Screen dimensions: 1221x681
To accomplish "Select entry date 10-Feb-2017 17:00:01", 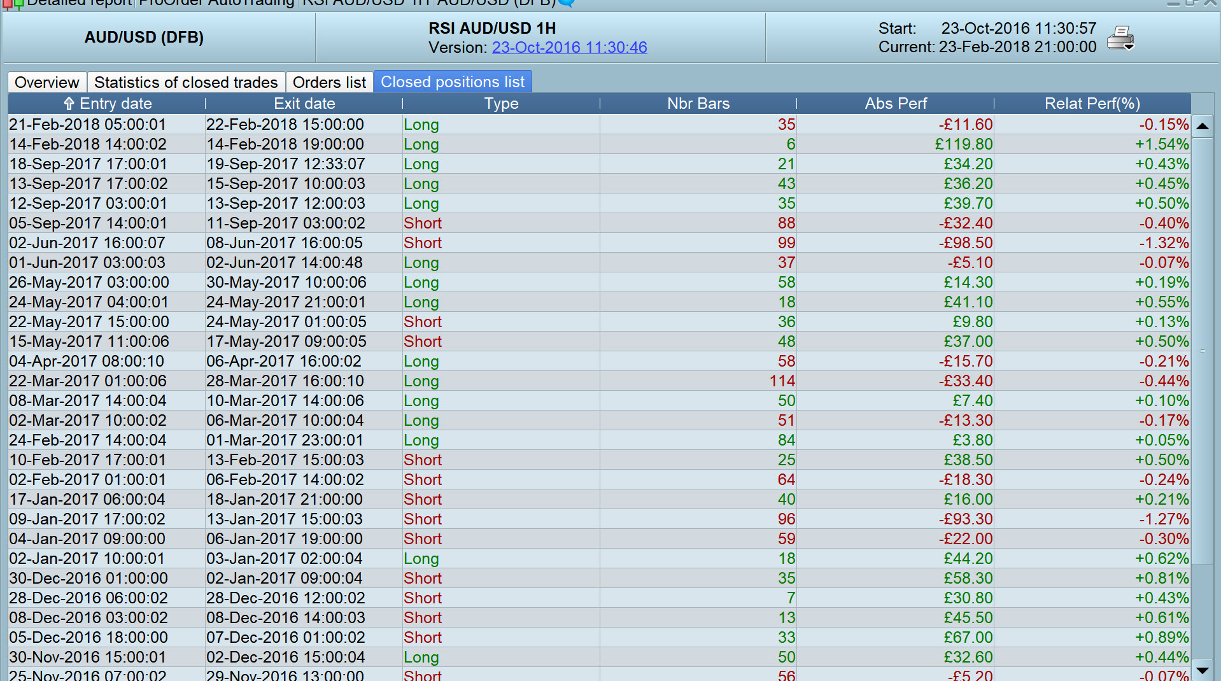I will point(87,460).
